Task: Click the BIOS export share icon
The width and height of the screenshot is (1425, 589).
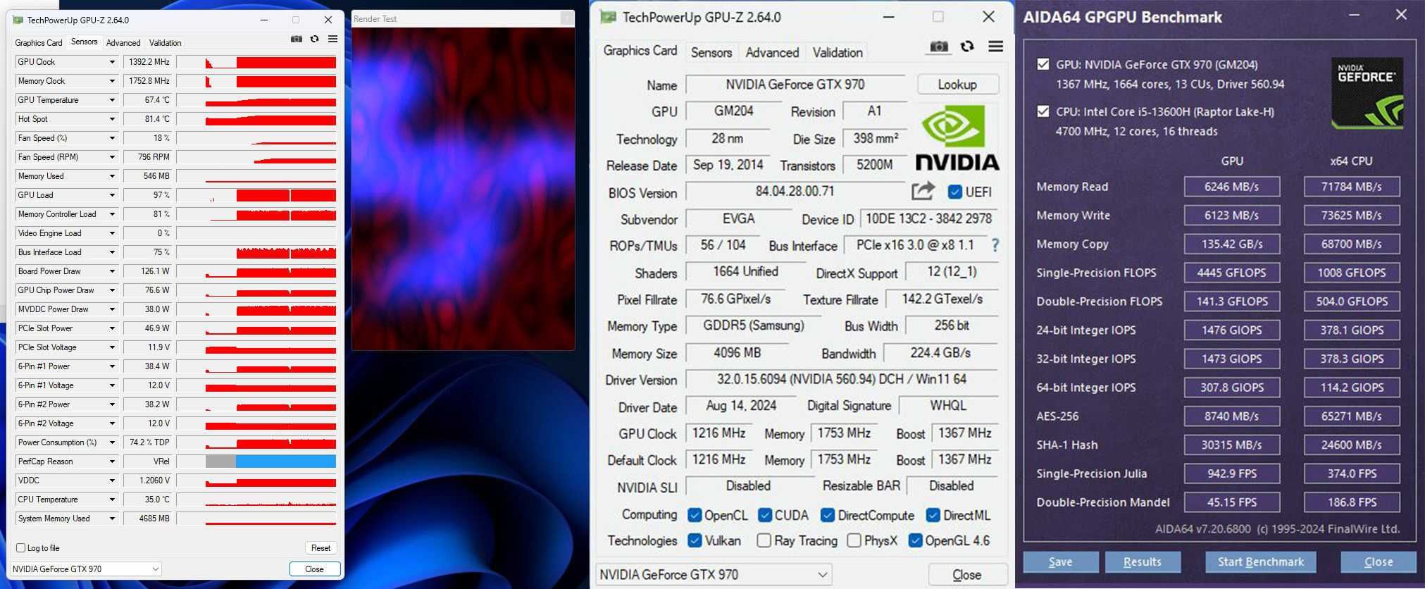Action: point(923,191)
